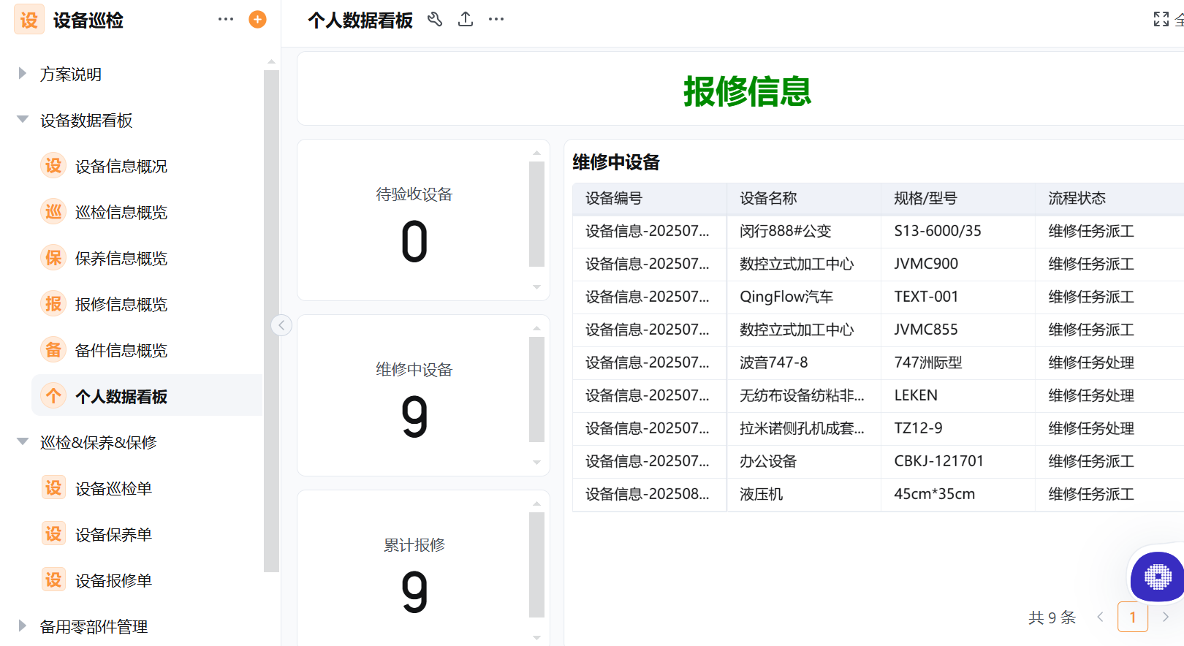This screenshot has height=646, width=1184.
Task: Open the blue floating assistant bubble
Action: [x=1158, y=577]
